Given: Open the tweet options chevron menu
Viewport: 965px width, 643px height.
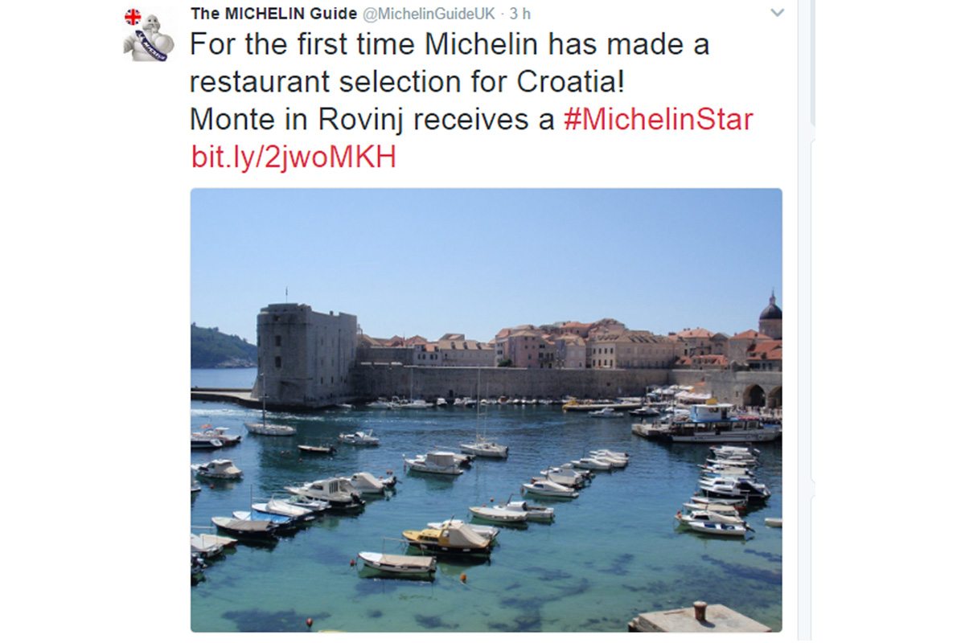Looking at the screenshot, I should pos(776,13).
